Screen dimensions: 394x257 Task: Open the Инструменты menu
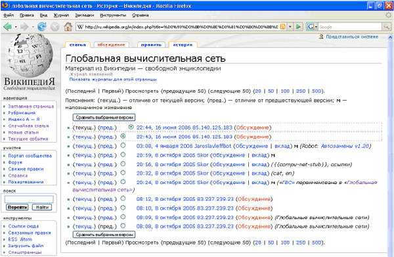point(113,15)
